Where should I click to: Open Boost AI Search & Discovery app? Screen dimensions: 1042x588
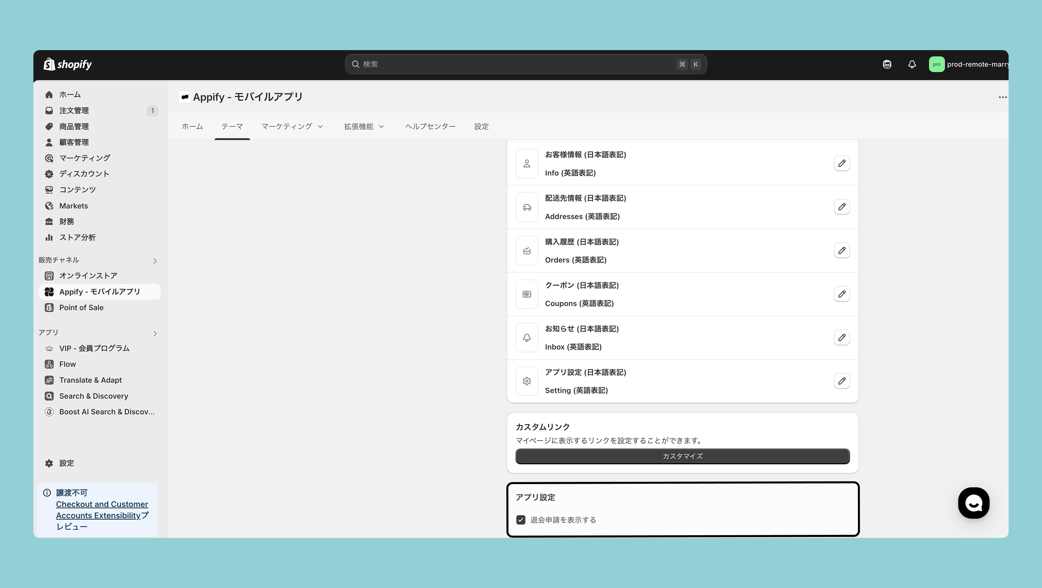(100, 412)
